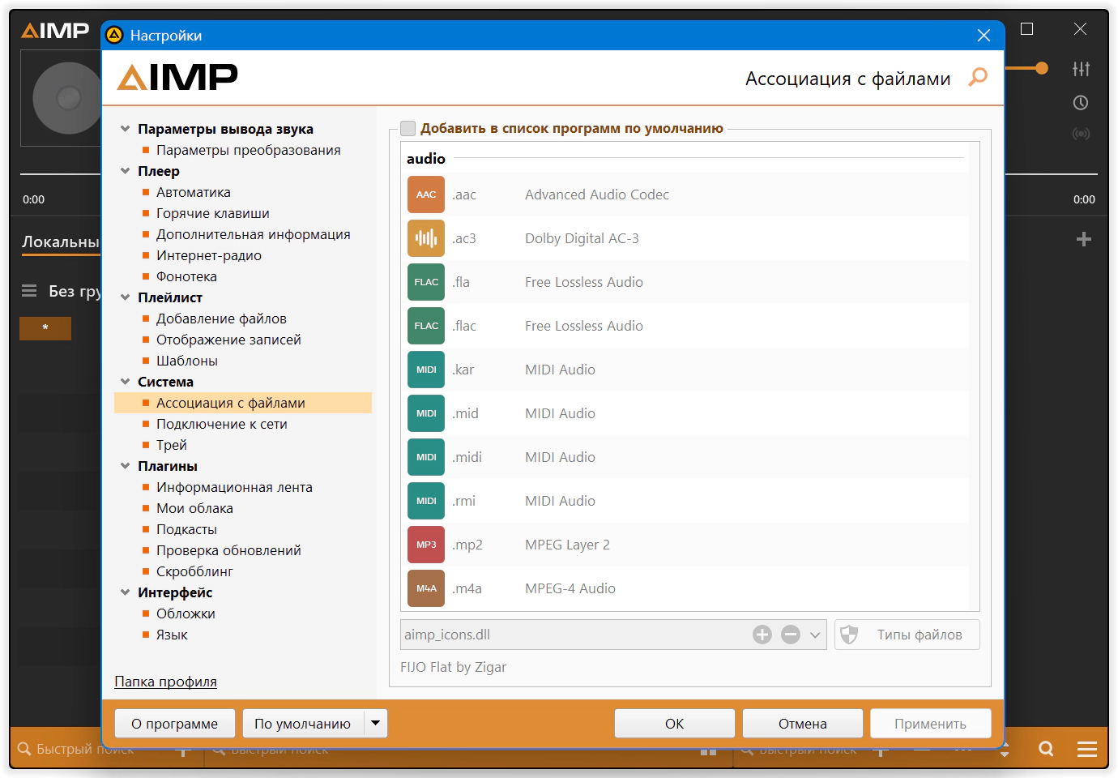Collapse the 'Плагины' tree section
This screenshot has height=778, width=1118.
point(125,466)
